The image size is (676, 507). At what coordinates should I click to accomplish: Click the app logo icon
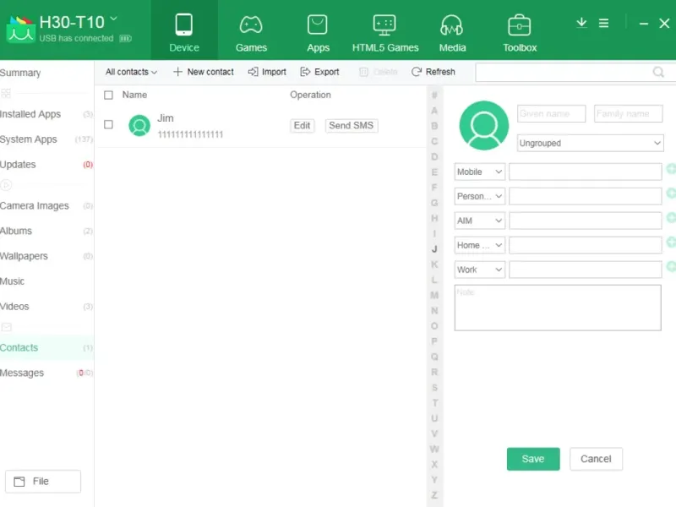(x=19, y=30)
